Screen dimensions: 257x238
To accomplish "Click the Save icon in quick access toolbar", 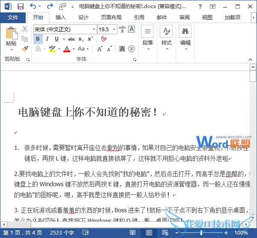I will (21, 6).
